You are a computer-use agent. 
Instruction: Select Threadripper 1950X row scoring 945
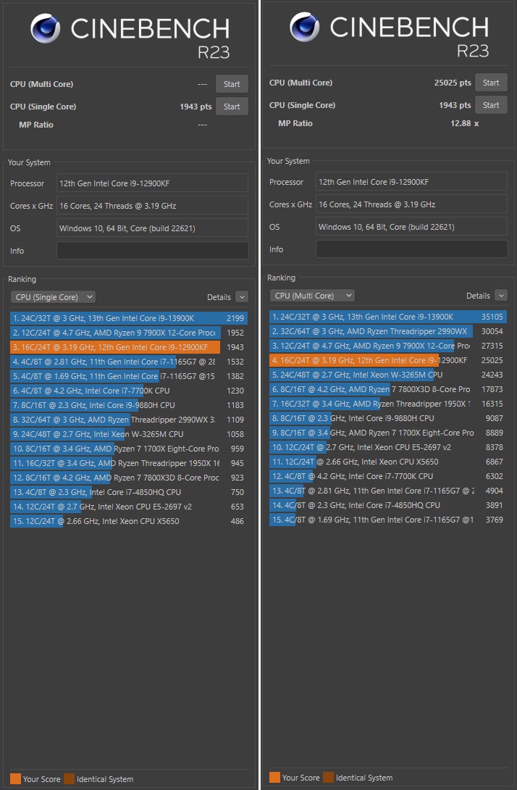128,463
